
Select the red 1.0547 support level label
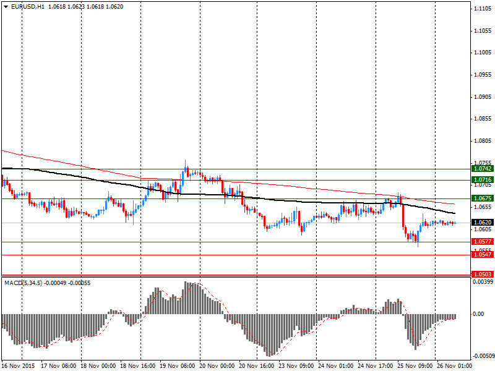481,254
